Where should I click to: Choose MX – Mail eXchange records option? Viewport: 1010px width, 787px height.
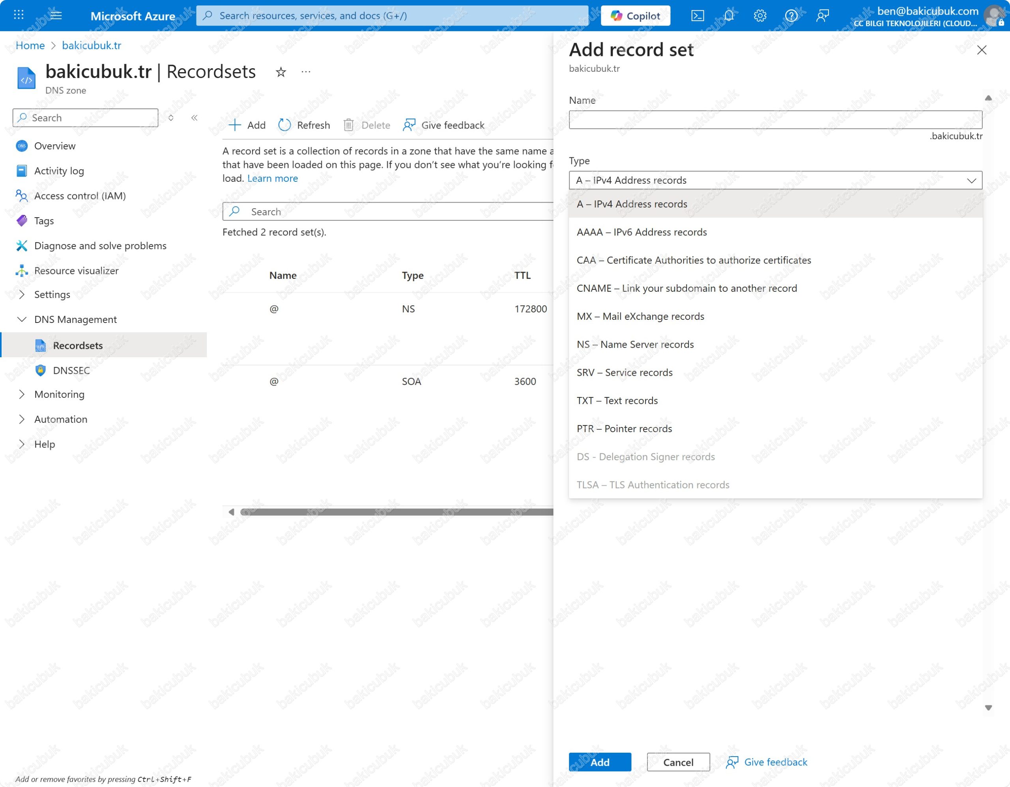pyautogui.click(x=640, y=317)
